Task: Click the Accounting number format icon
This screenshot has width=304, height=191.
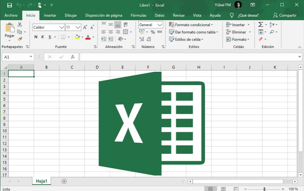Action: coord(142,32)
